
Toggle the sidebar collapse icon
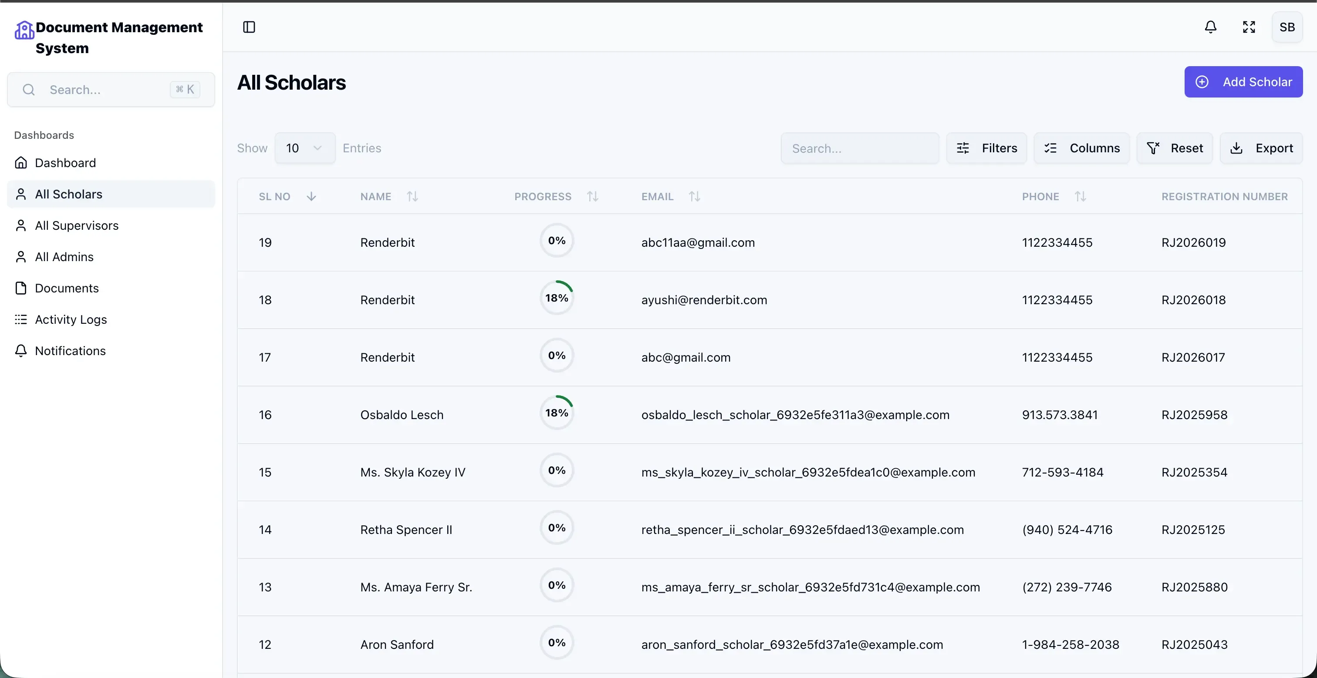[249, 27]
